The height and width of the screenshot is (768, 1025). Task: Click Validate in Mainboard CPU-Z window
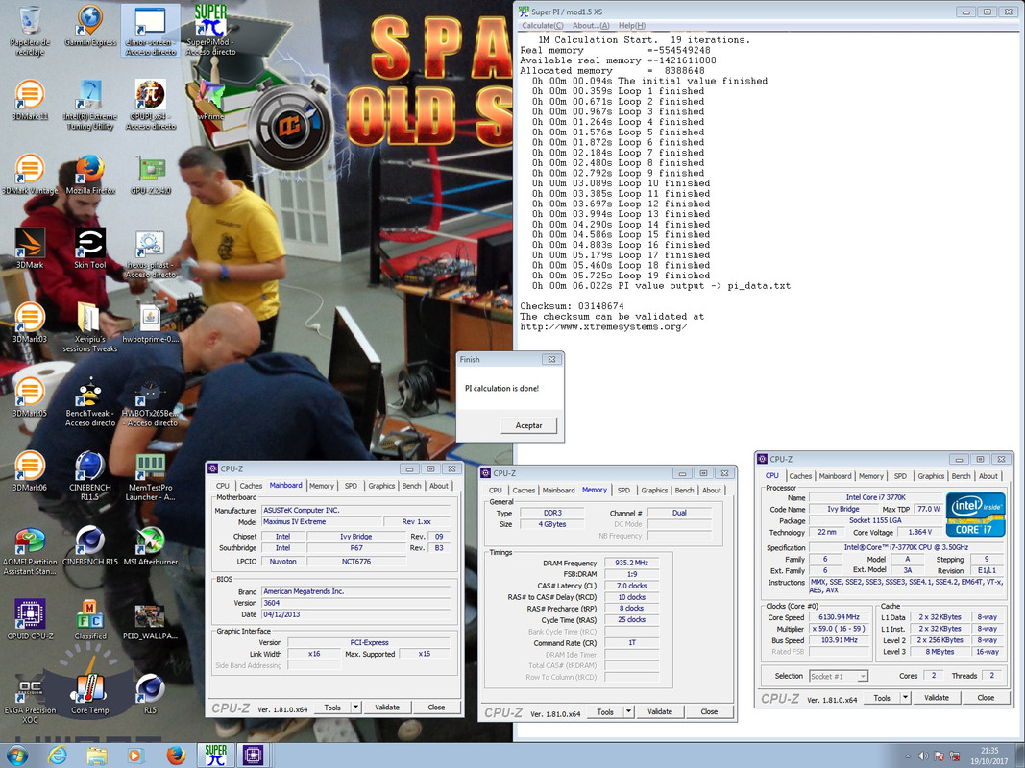click(387, 708)
